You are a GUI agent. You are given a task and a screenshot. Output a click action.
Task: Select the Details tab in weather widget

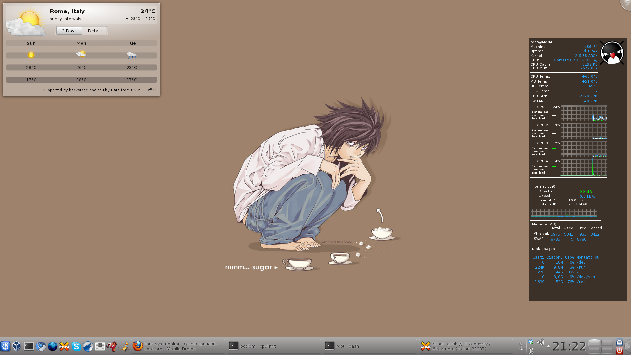pos(95,31)
